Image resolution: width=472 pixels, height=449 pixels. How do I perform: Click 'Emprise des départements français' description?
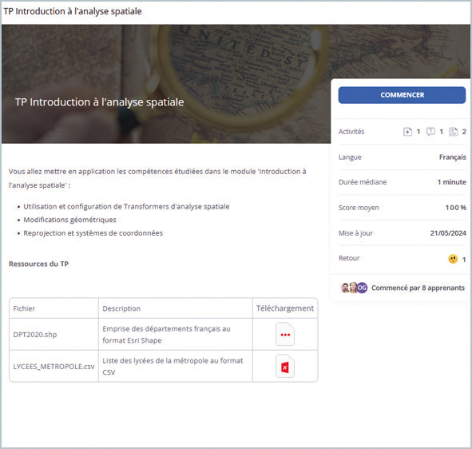166,334
